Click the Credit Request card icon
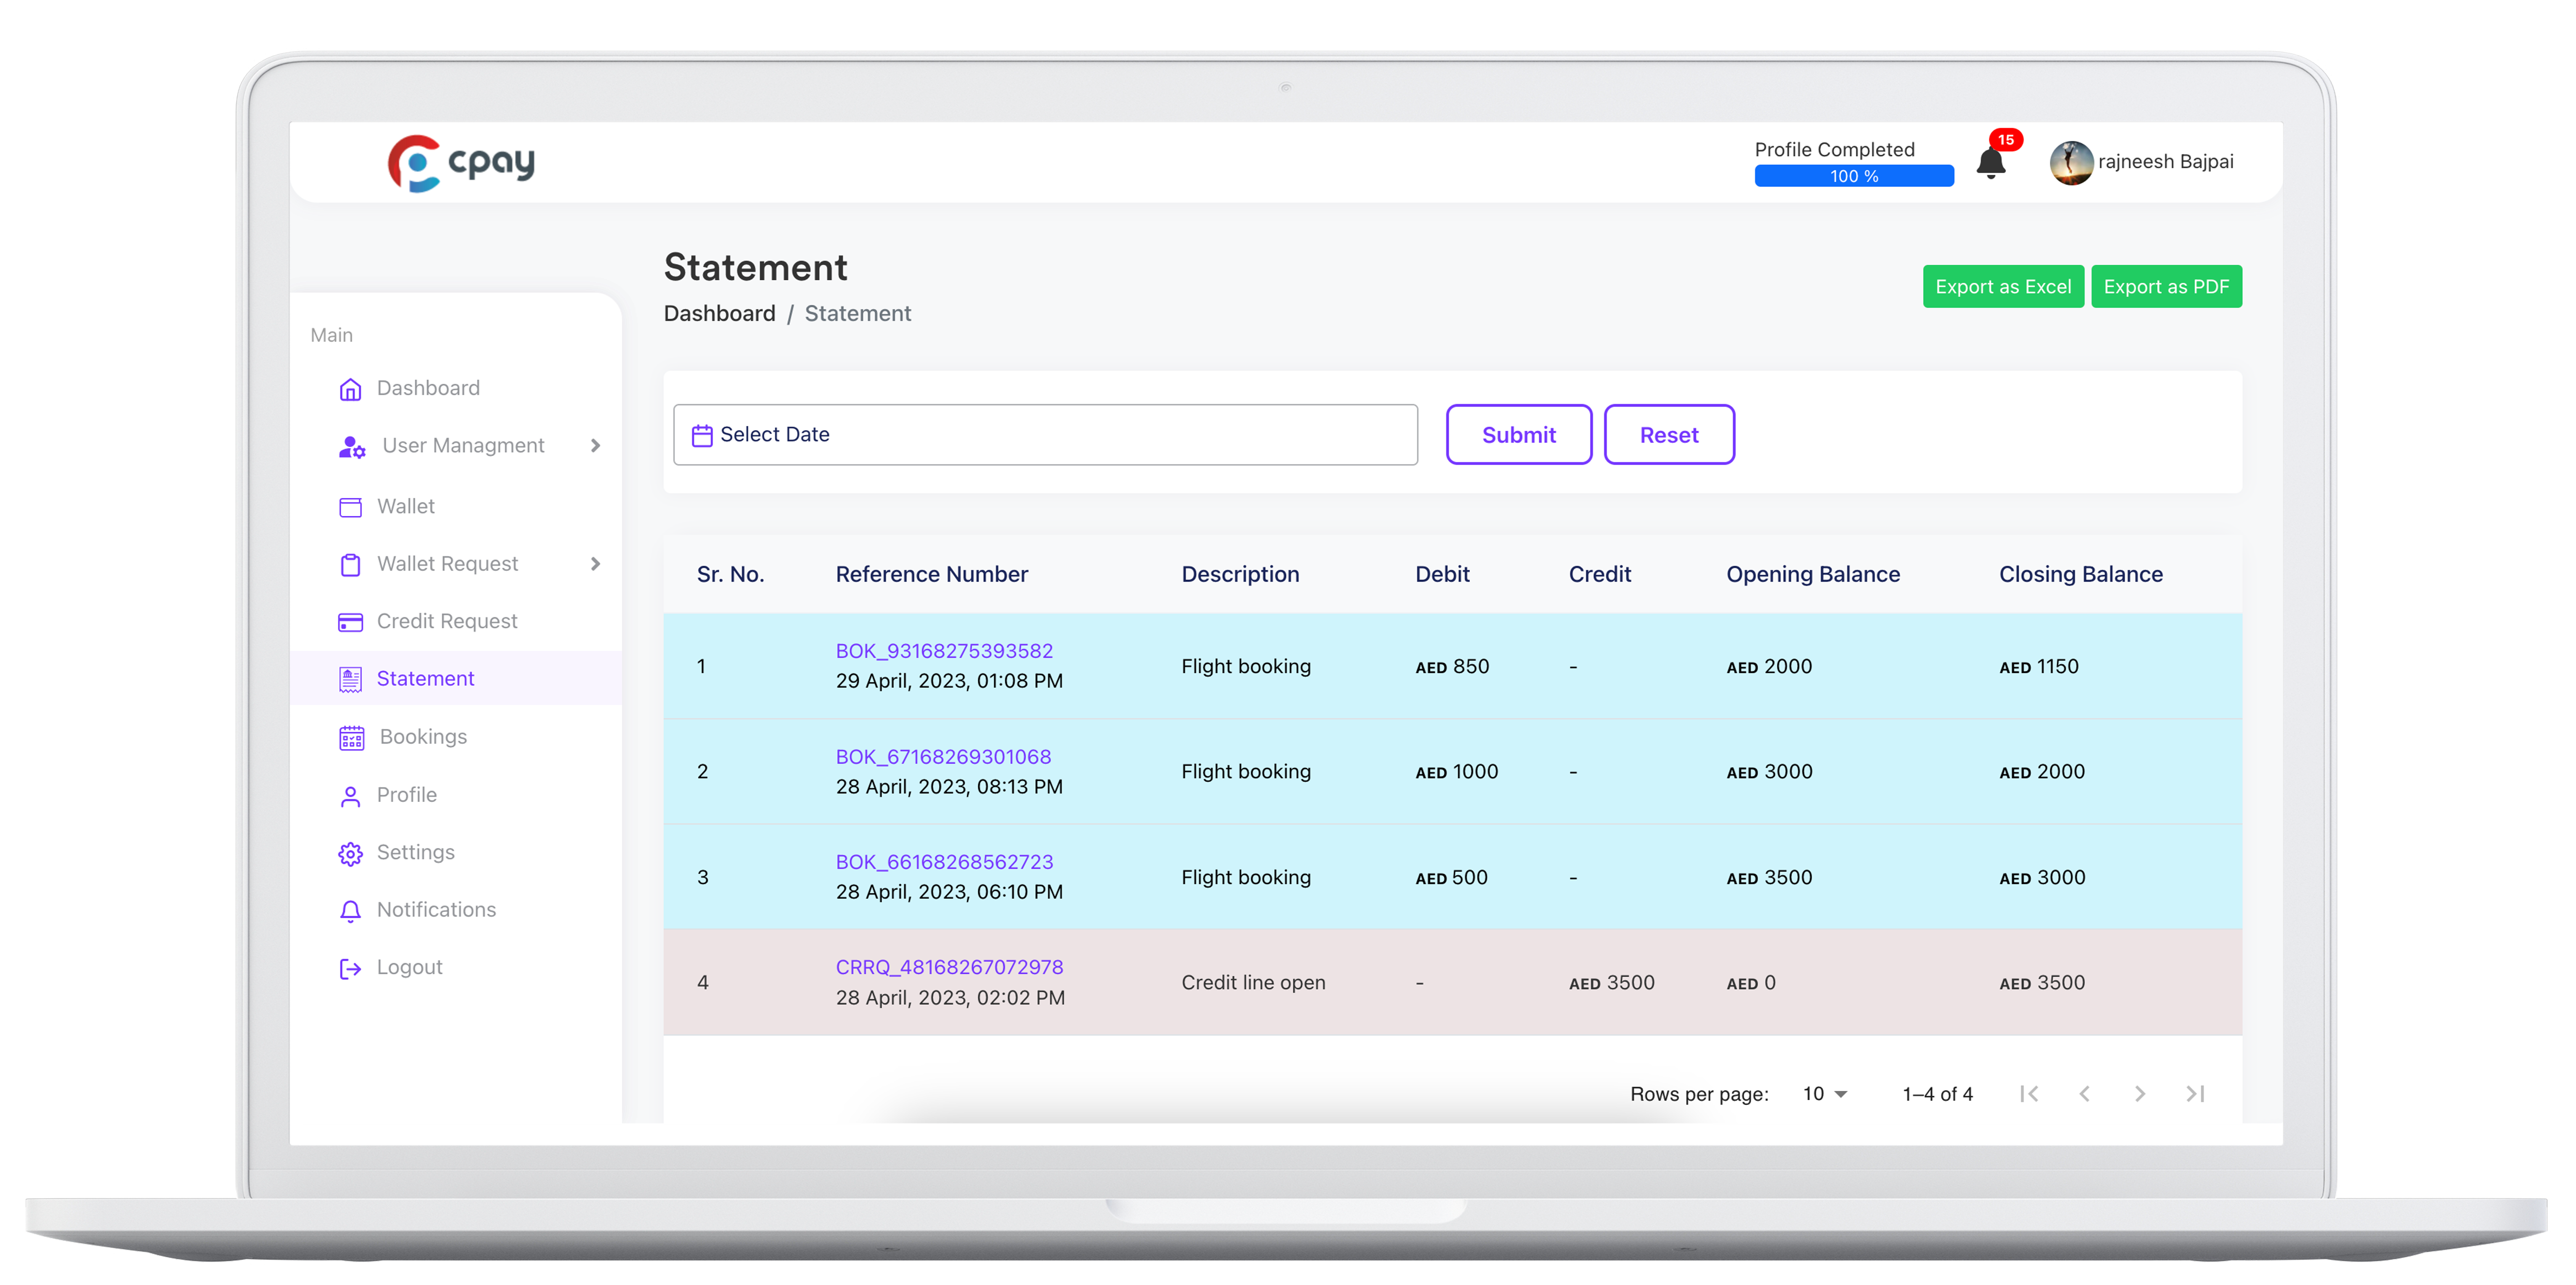 [350, 622]
